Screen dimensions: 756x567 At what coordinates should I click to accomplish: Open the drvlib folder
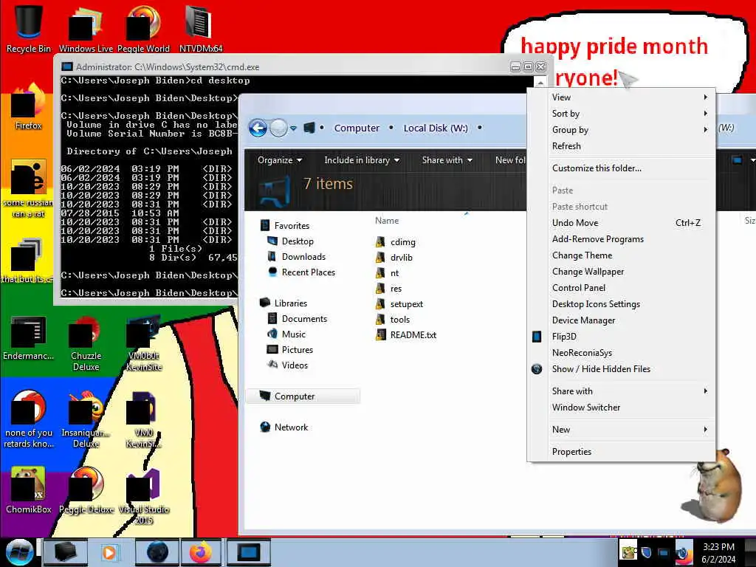401,258
